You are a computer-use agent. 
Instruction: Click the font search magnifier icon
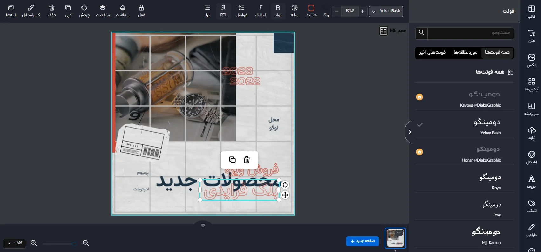click(x=421, y=33)
